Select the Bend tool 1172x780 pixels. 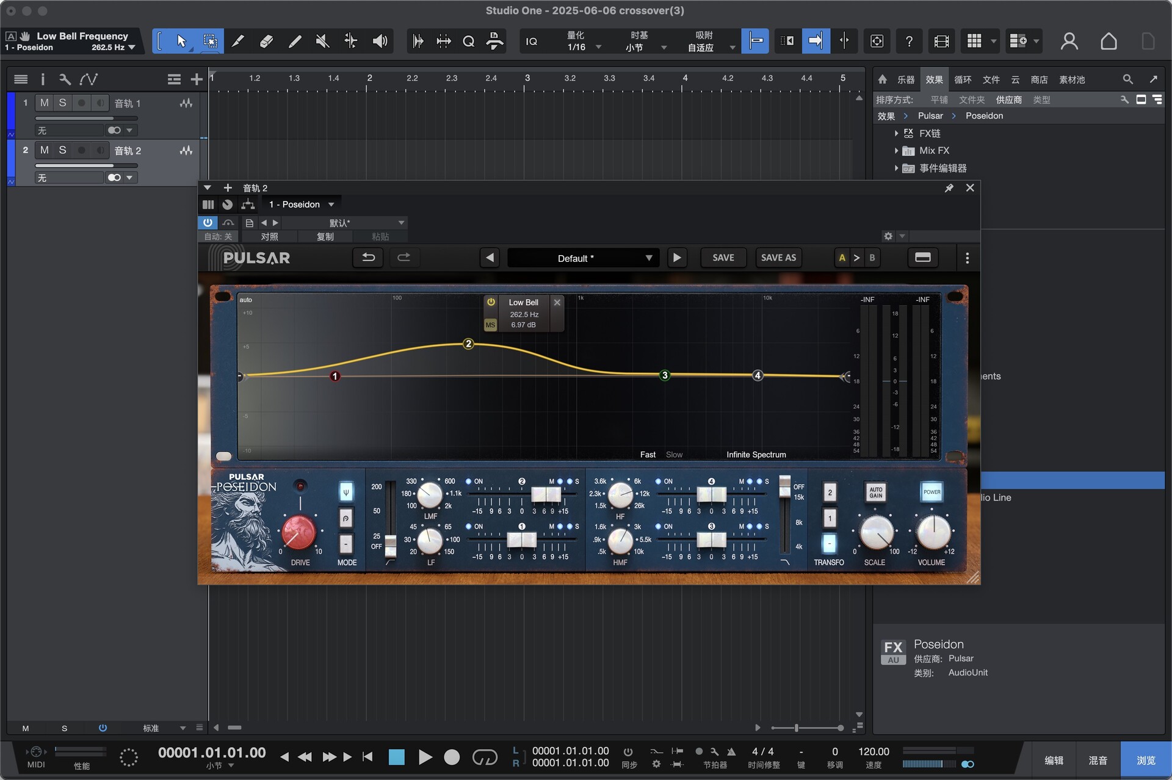coord(350,41)
